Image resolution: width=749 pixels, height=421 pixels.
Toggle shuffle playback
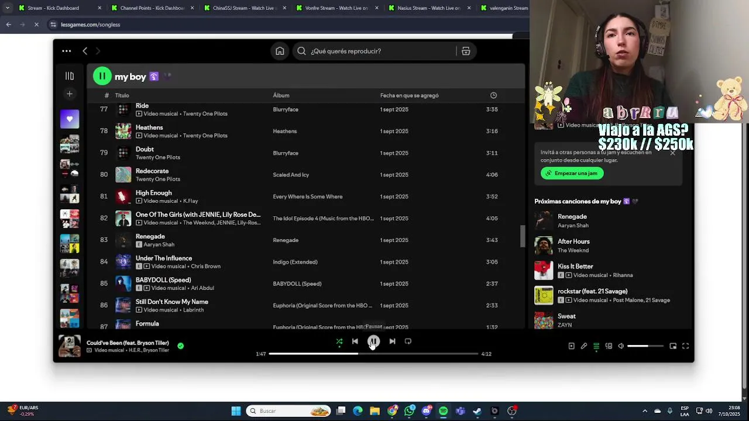[339, 341]
